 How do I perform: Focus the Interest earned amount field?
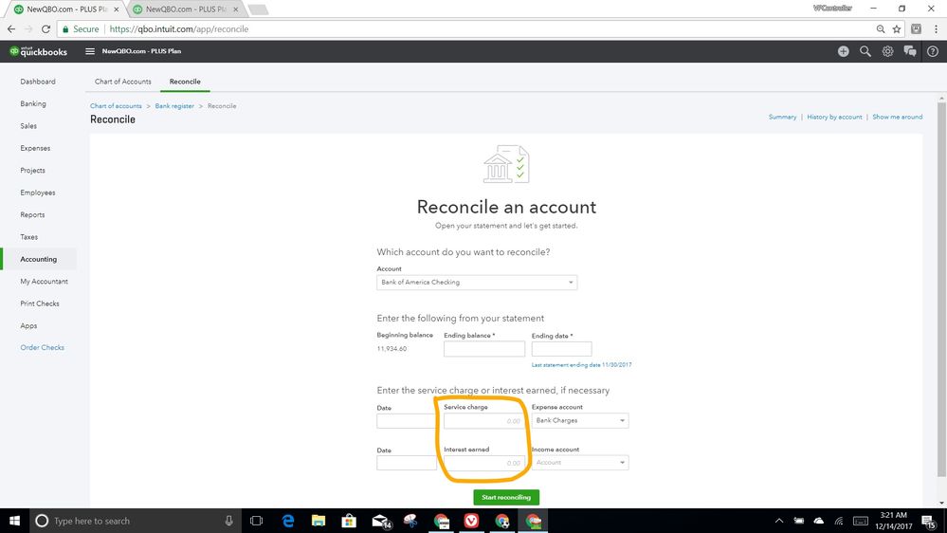point(484,462)
